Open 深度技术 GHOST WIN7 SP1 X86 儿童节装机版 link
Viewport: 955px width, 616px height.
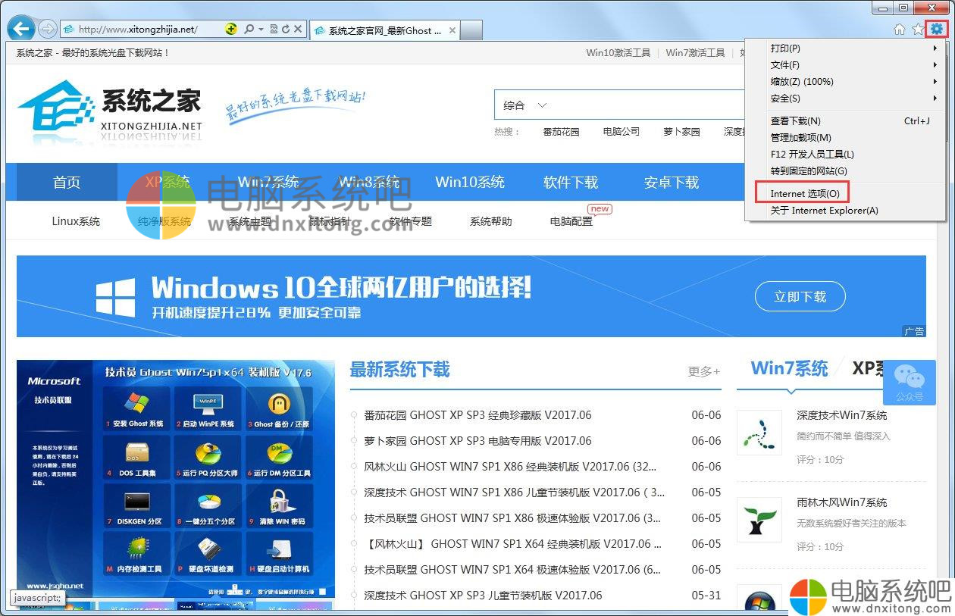(514, 492)
